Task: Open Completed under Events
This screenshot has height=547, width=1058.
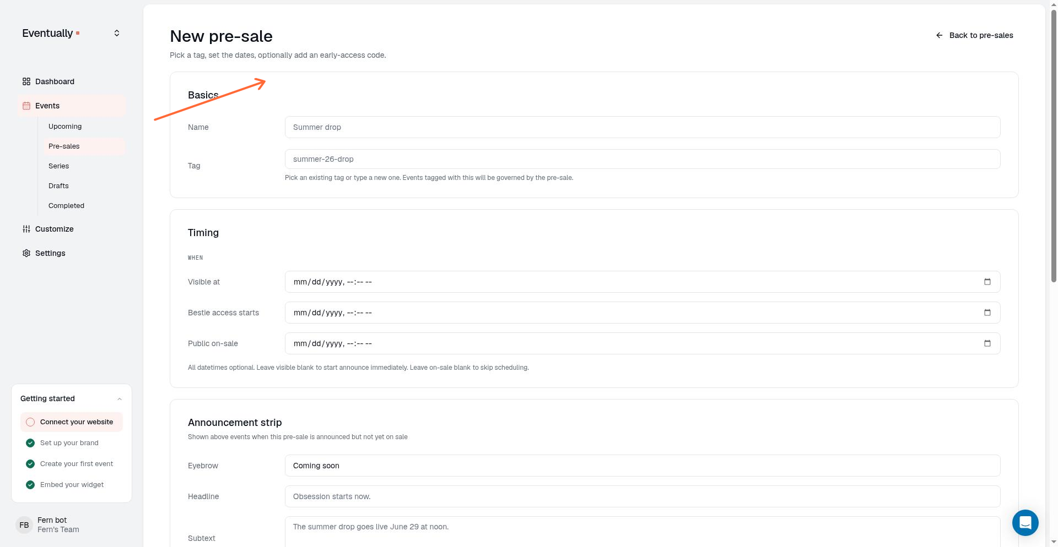Action: click(x=84, y=206)
